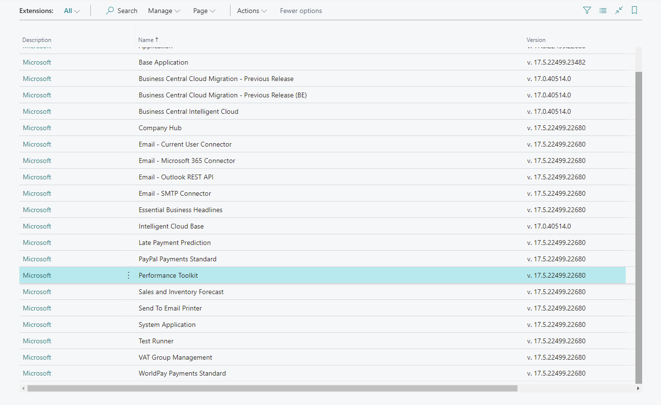
Task: Click Microsoft description in Company Hub row
Action: 37,128
